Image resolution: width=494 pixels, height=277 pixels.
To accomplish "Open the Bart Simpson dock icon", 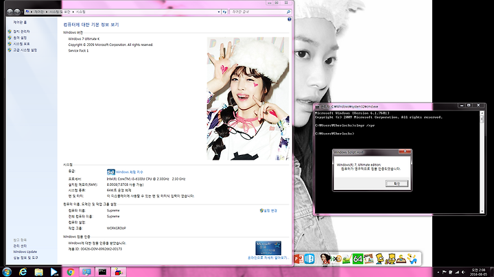I will (380, 258).
